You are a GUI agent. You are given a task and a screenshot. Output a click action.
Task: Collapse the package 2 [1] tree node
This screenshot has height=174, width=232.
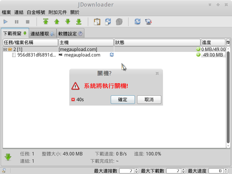[5, 49]
